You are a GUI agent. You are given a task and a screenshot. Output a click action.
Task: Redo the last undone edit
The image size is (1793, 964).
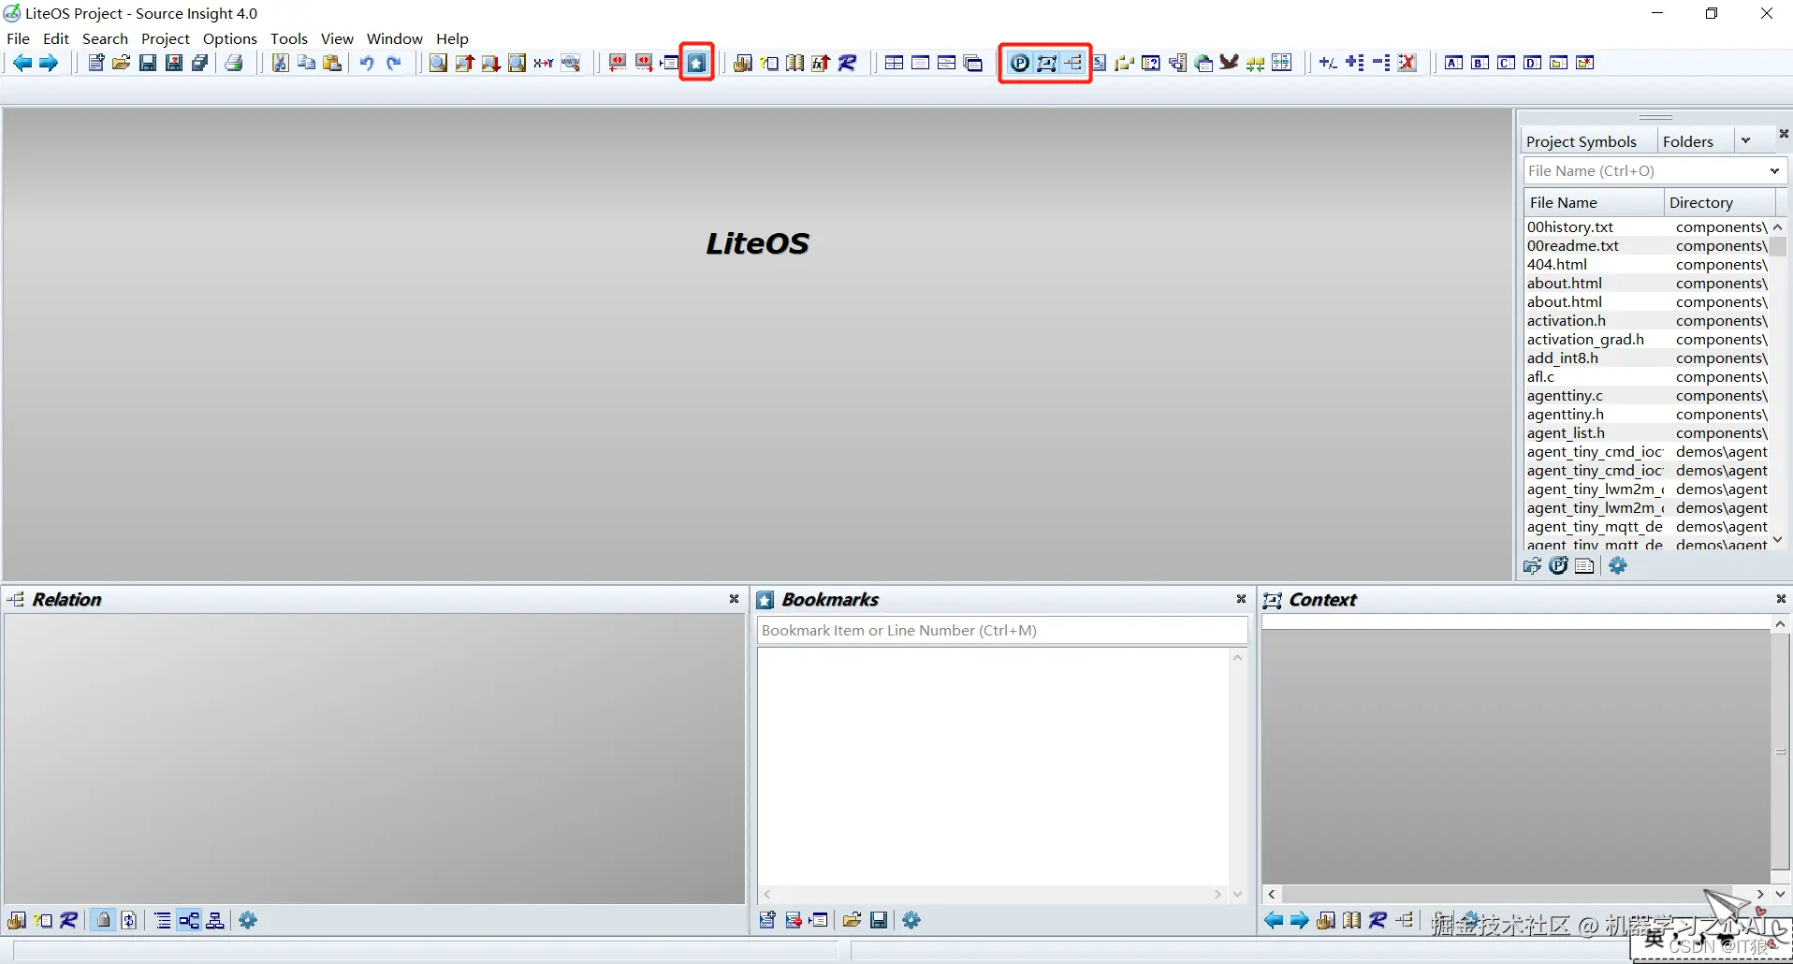tap(394, 63)
